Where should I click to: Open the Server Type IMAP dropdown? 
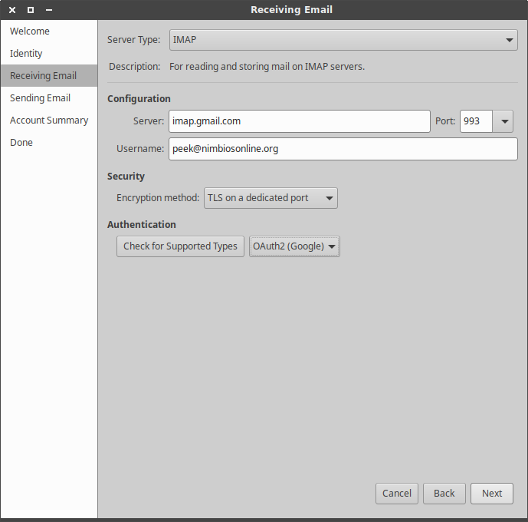tap(343, 40)
